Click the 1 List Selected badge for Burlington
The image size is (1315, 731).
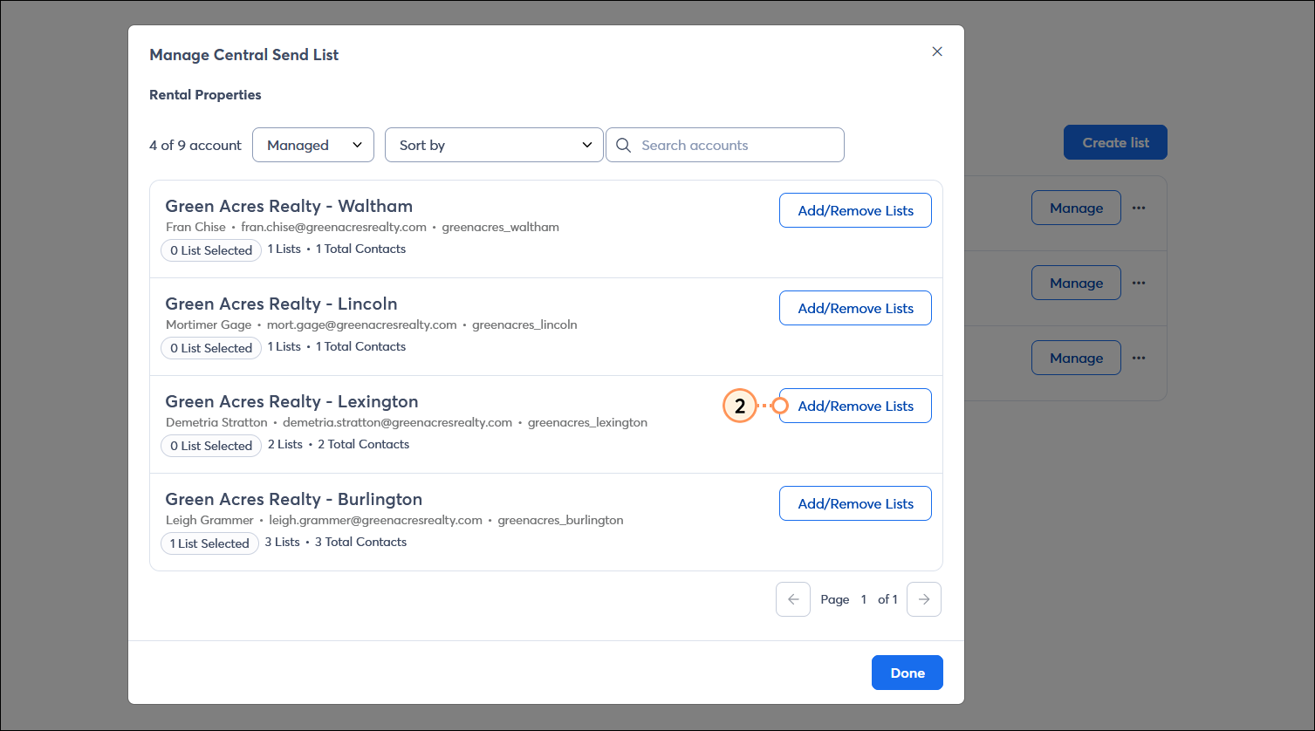pyautogui.click(x=209, y=543)
